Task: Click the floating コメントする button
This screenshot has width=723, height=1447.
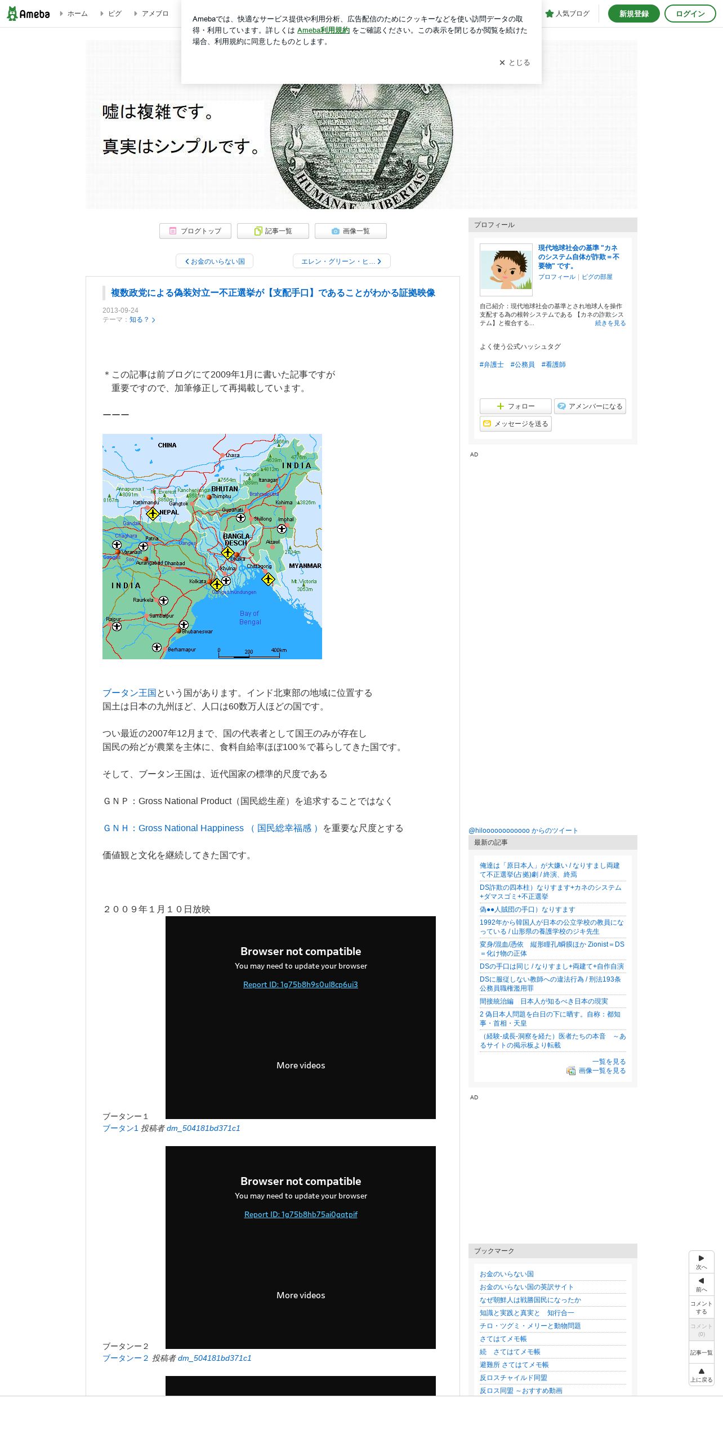Action: coord(702,1307)
